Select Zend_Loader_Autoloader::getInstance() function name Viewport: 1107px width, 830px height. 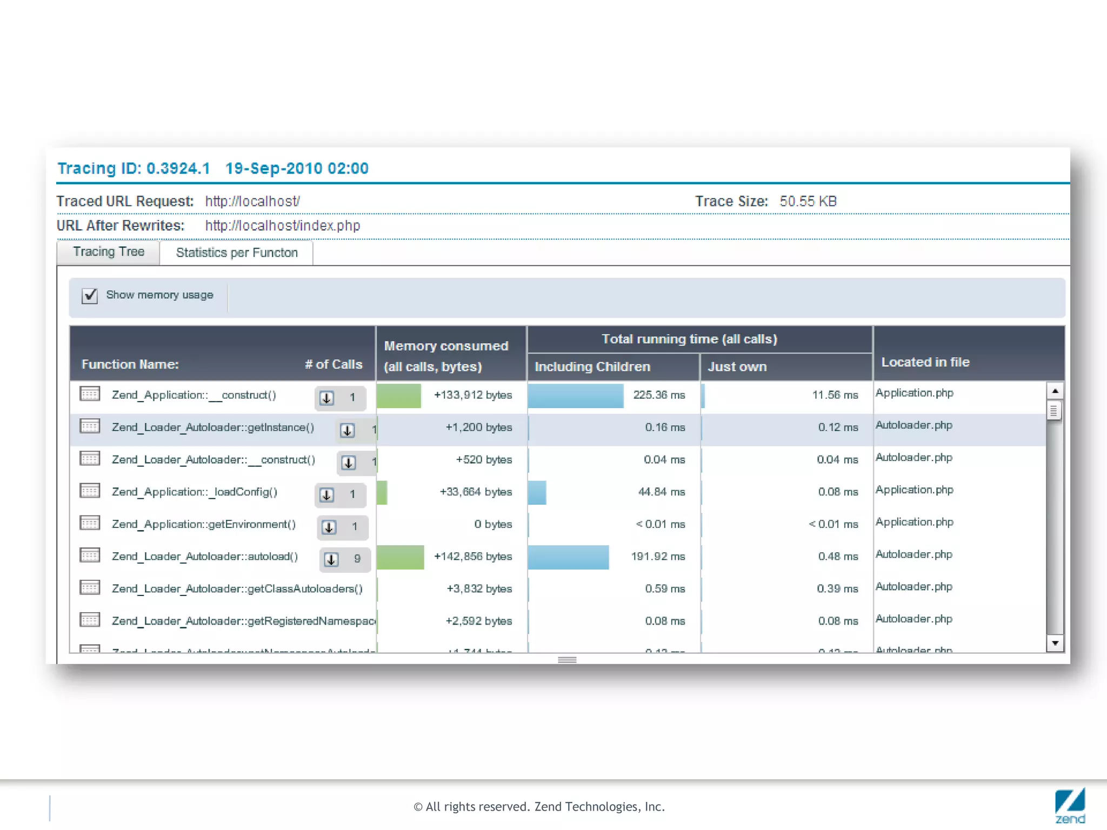click(213, 427)
